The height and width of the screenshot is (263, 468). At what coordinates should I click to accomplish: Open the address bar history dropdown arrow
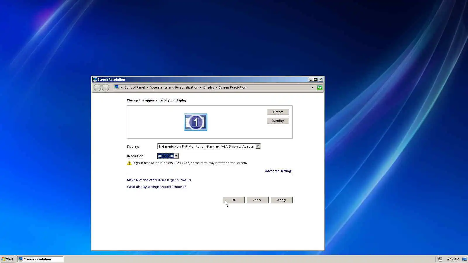coord(312,88)
